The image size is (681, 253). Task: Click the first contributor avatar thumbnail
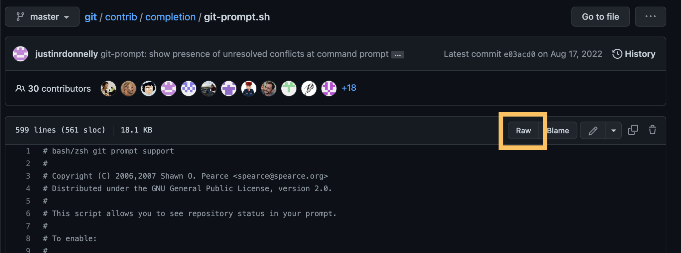108,88
